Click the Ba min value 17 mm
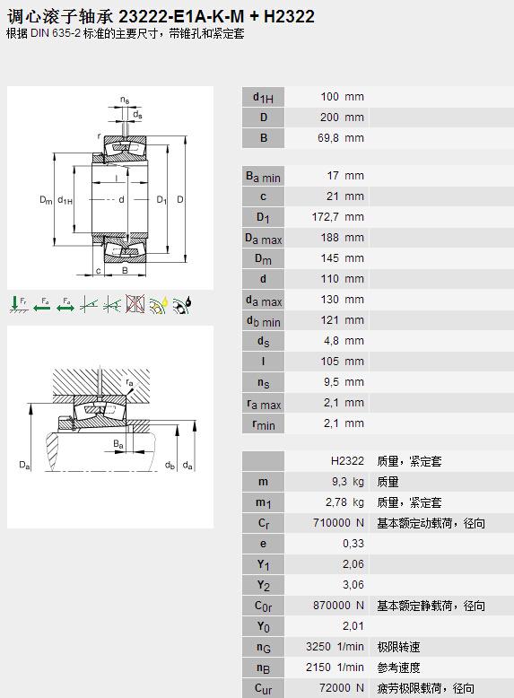The width and height of the screenshot is (514, 698). [345, 176]
